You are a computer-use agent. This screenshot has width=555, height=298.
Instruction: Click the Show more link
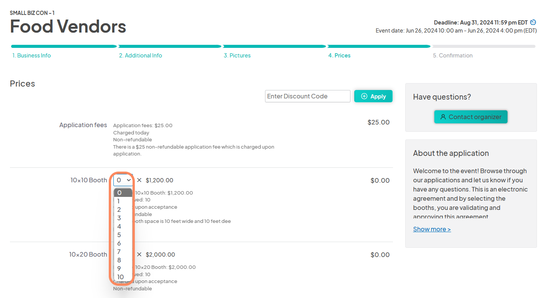[432, 229]
